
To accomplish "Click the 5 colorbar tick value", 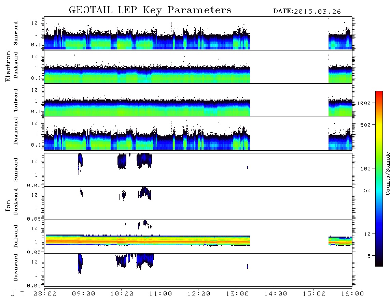I will coord(369,256).
